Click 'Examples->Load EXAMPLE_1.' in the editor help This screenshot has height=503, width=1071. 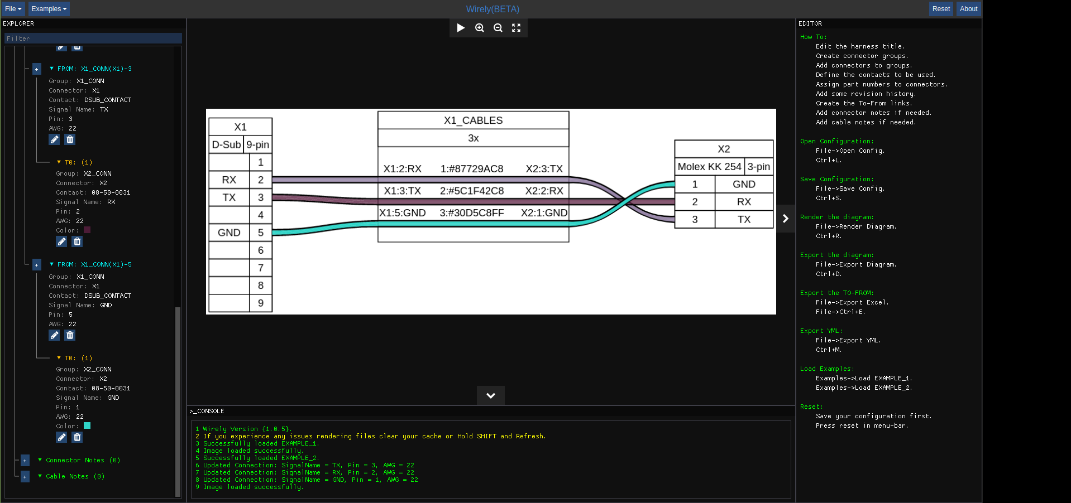tap(863, 378)
